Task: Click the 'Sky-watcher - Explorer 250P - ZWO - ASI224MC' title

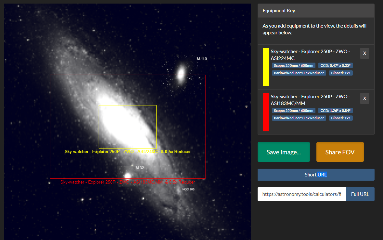Action: click(x=310, y=55)
